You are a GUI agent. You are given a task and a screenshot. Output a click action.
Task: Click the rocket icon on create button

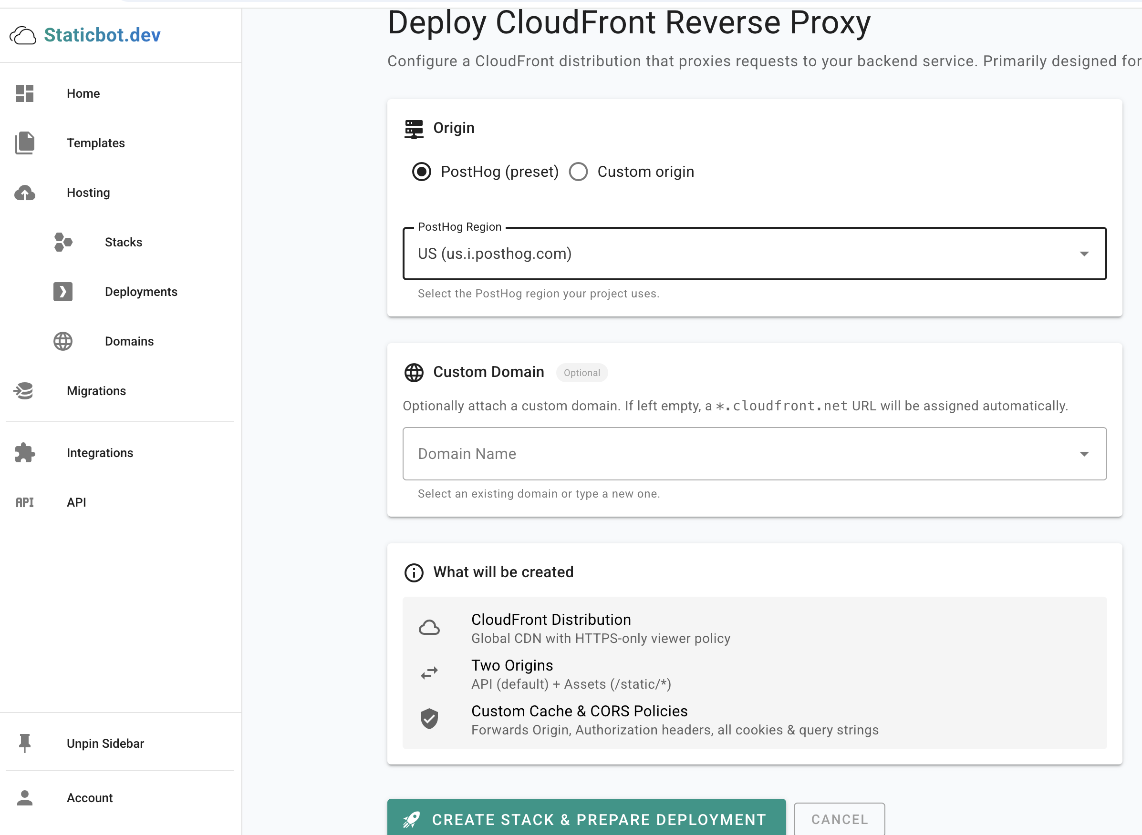pyautogui.click(x=411, y=819)
